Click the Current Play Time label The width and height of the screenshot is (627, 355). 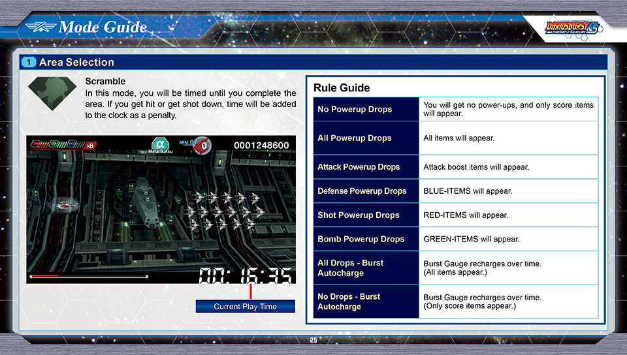[x=245, y=306]
